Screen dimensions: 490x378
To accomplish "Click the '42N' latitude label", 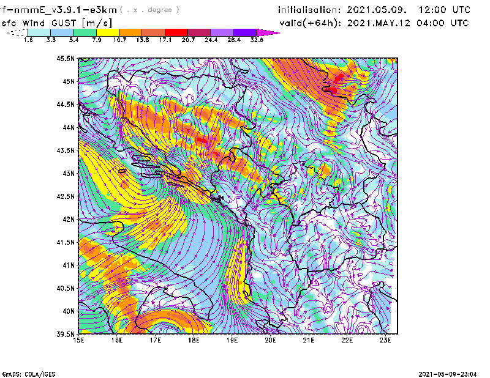I will coord(69,219).
